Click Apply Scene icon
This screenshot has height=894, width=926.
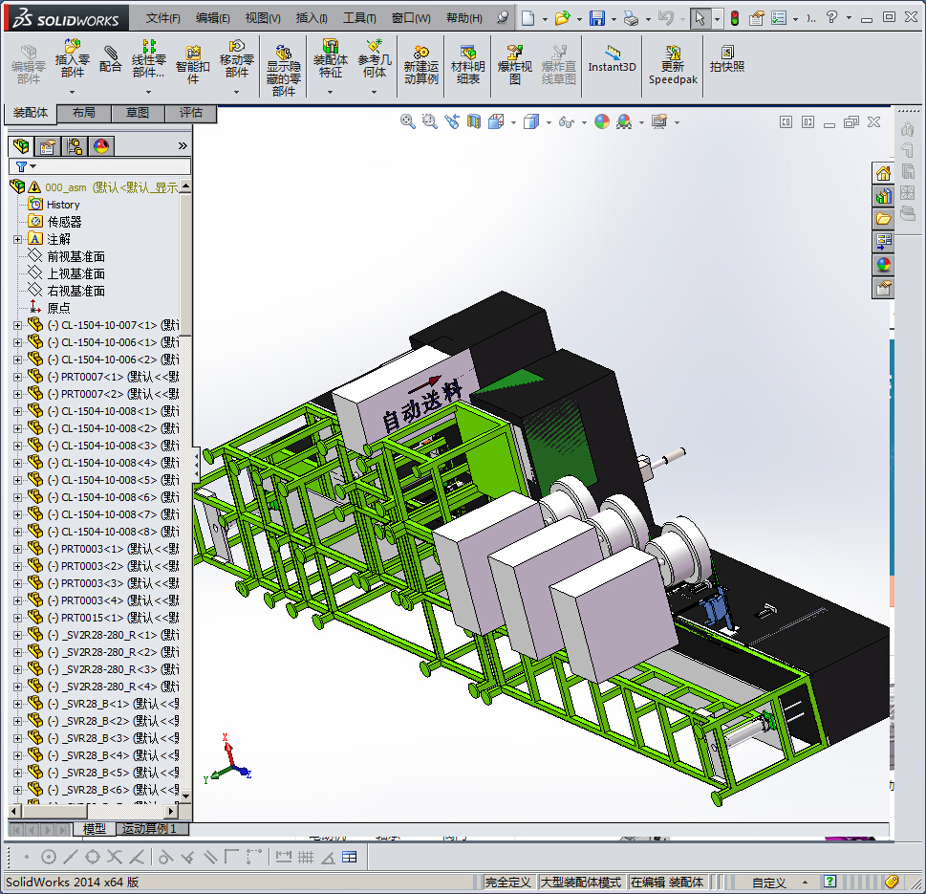tap(624, 121)
